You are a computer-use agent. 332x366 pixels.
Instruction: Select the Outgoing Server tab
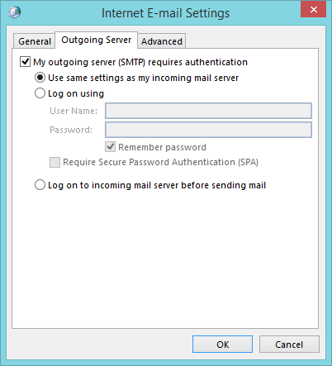(96, 40)
